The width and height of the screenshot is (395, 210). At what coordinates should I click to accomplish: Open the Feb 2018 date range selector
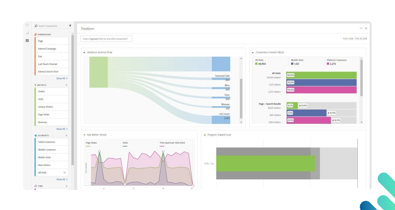pos(355,39)
